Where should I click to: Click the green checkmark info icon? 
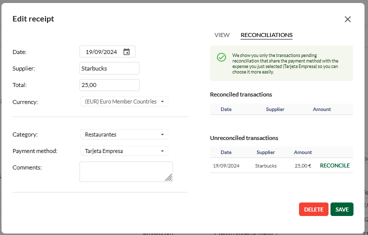pos(221,57)
